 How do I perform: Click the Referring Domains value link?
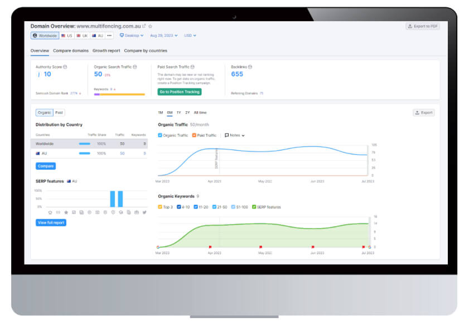[x=262, y=93]
